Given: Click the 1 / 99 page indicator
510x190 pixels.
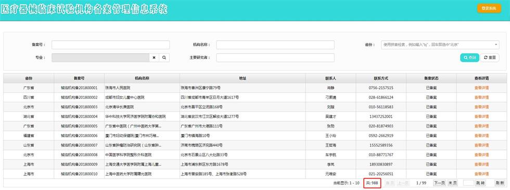Looking at the screenshot, I should (x=421, y=183).
